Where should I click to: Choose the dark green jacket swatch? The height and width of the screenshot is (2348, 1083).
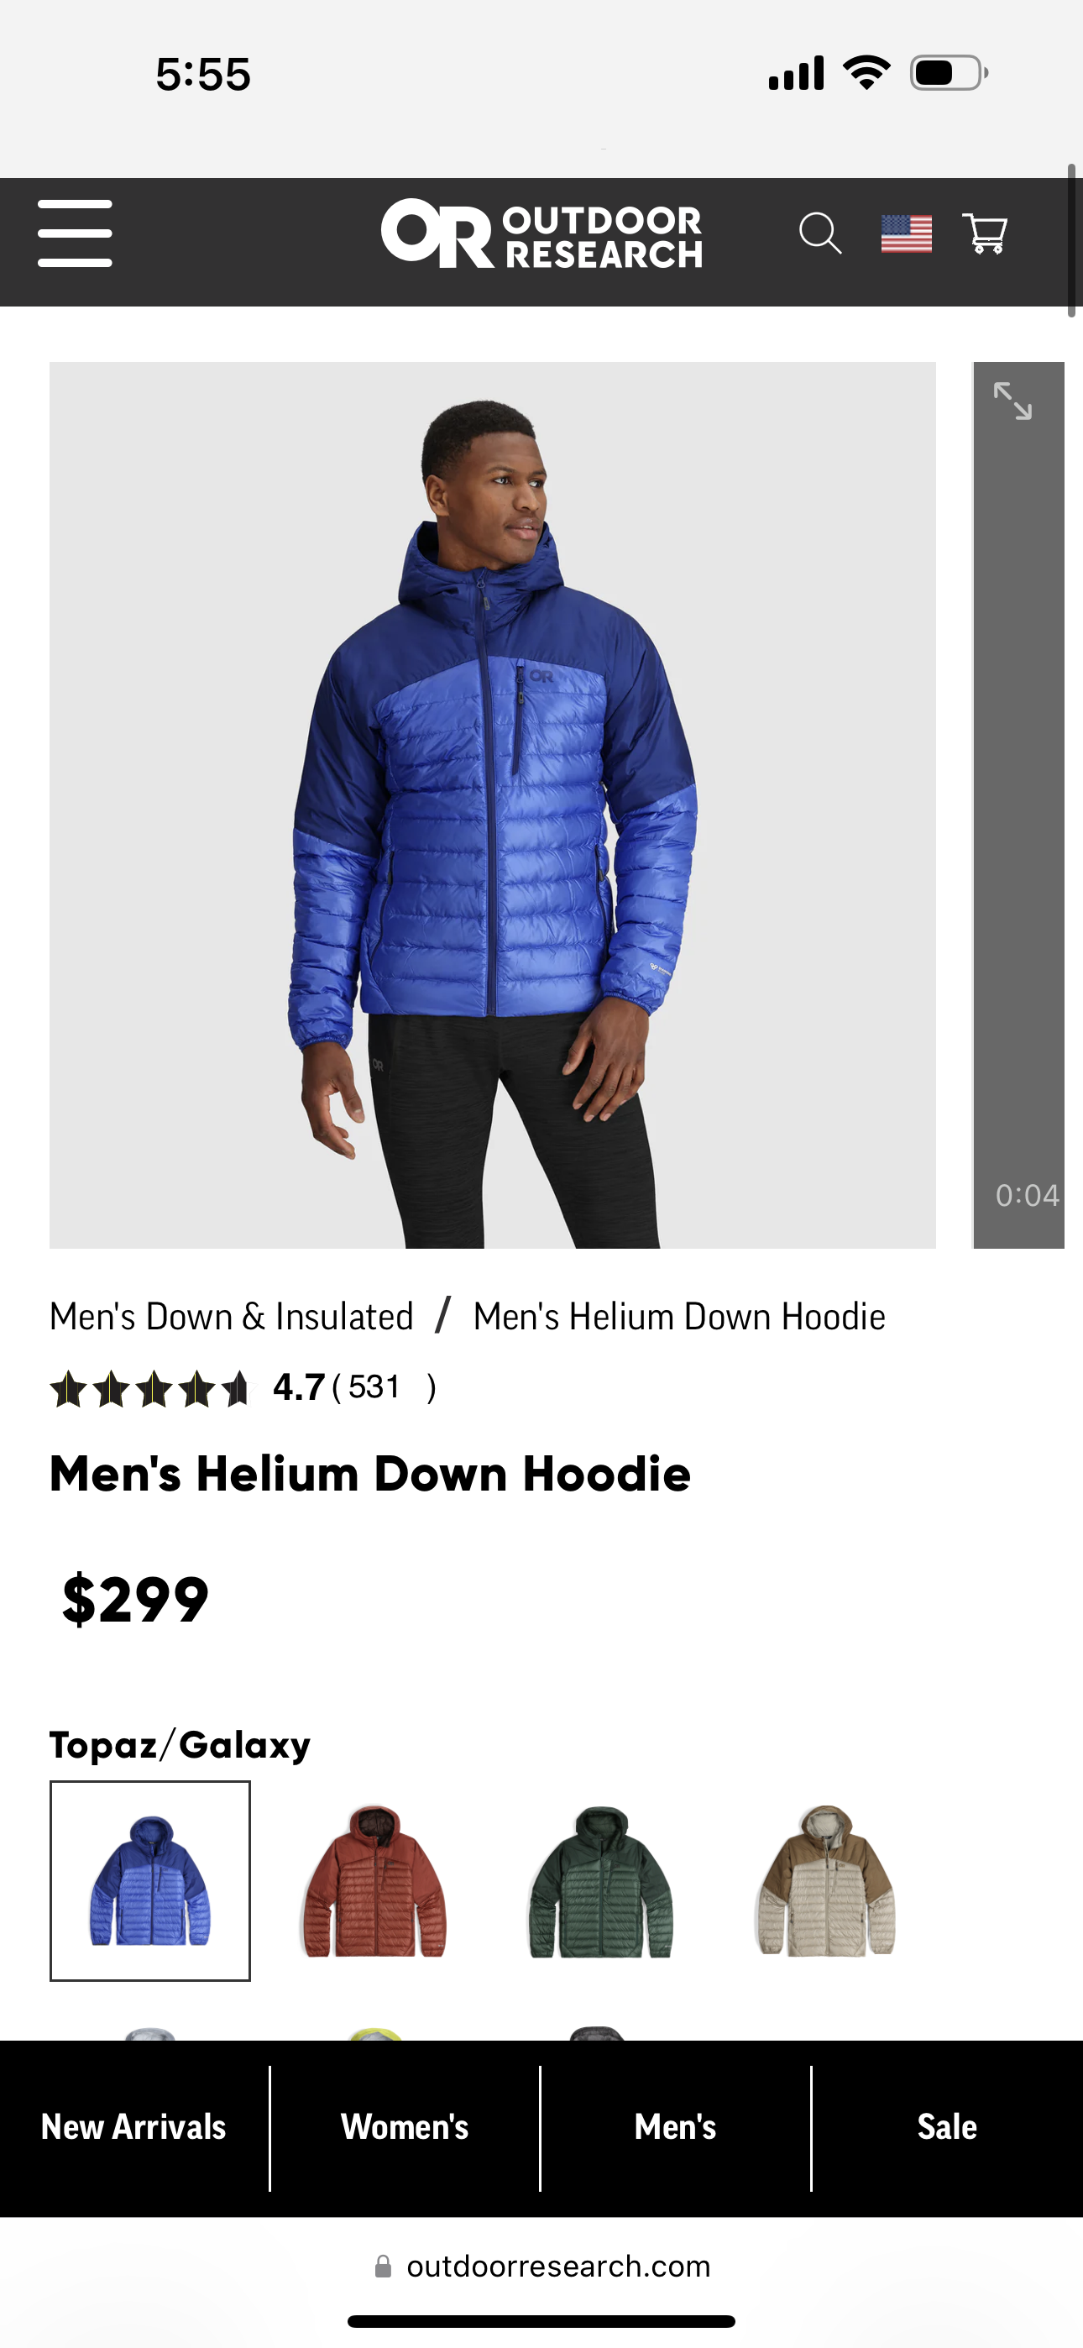coord(601,1880)
